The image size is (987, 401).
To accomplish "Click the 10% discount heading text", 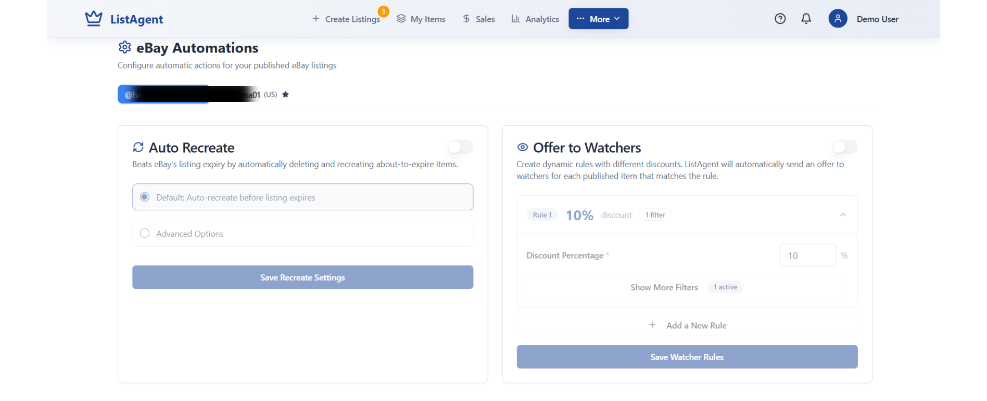I will point(579,215).
